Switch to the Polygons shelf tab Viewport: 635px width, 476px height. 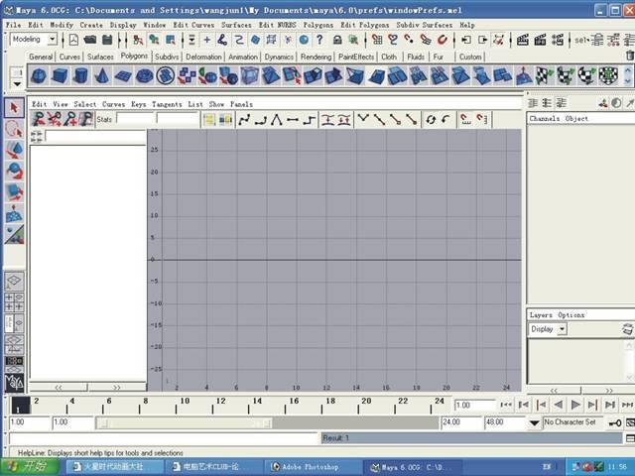click(x=134, y=57)
